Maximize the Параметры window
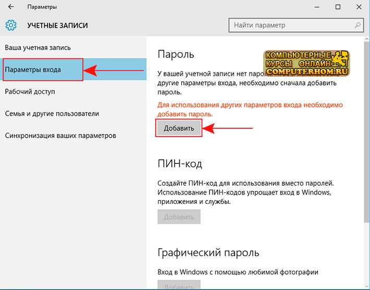The height and width of the screenshot is (290, 370). pos(338,7)
